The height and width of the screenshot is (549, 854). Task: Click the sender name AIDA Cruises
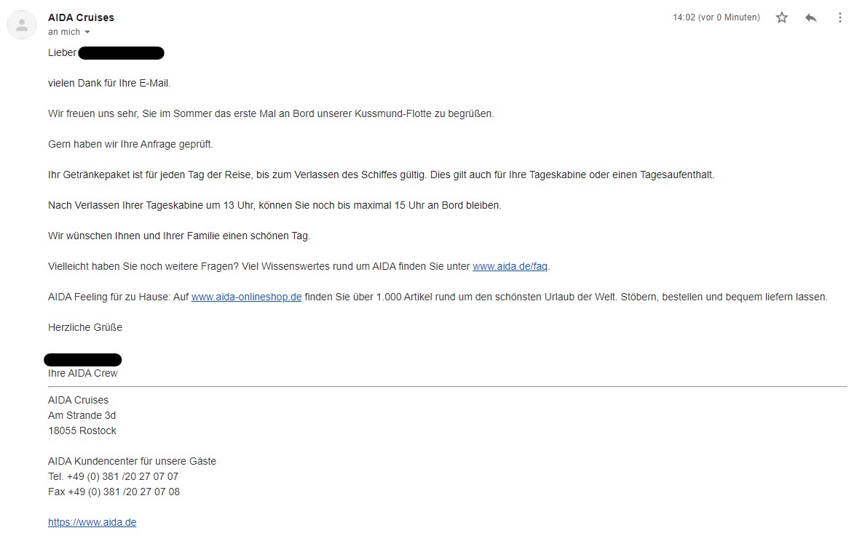tap(81, 17)
